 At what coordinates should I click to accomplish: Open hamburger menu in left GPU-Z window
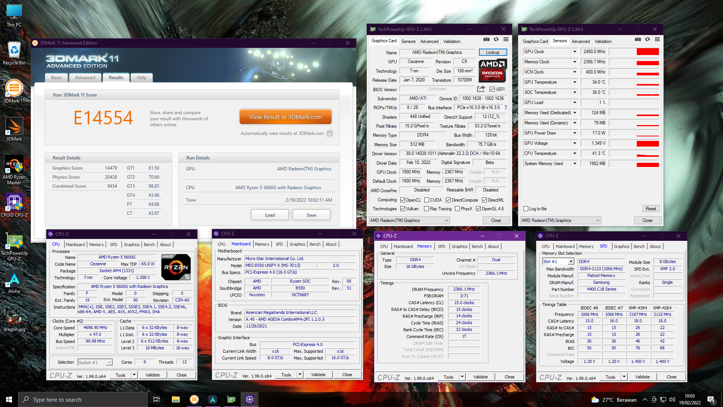point(506,39)
